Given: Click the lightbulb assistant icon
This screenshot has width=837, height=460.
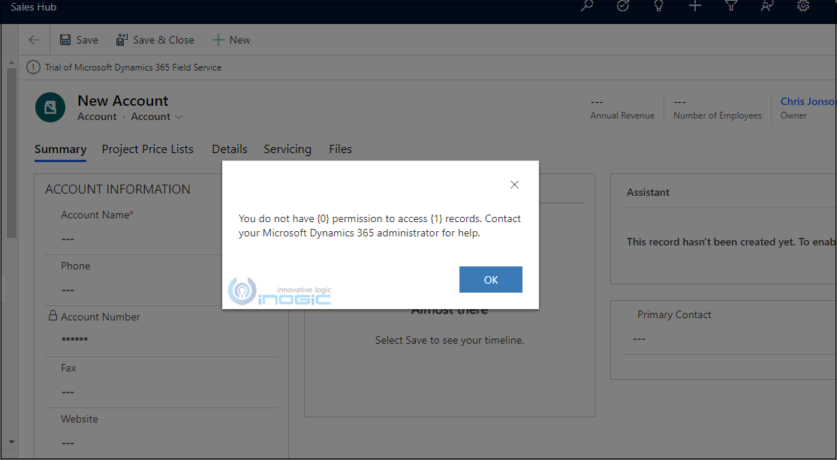Looking at the screenshot, I should click(659, 6).
